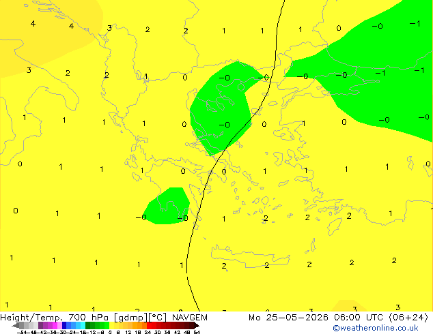
Task: Click the 'Mo 25-05-2026' date text
Action: (x=288, y=318)
